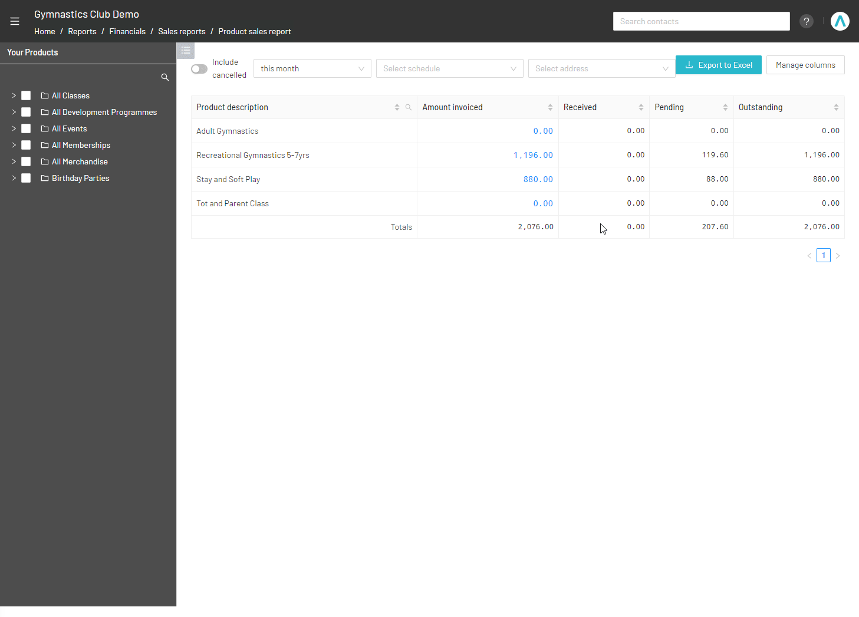
Task: Click the circular app logo top right
Action: point(840,21)
